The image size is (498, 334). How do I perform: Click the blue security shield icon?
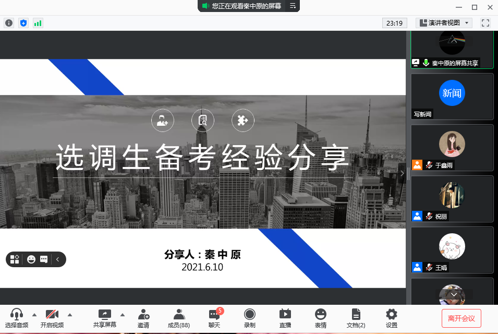pyautogui.click(x=23, y=23)
